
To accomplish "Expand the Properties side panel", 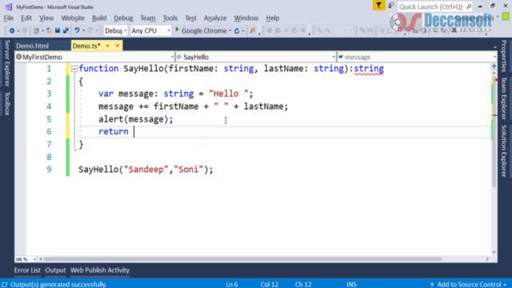I will 504,56.
